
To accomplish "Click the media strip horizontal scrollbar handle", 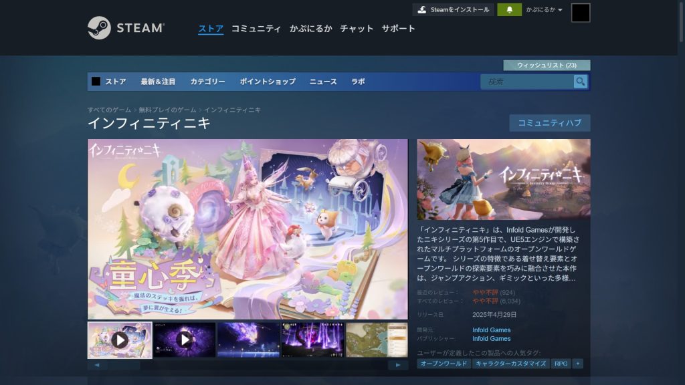I will point(124,365).
